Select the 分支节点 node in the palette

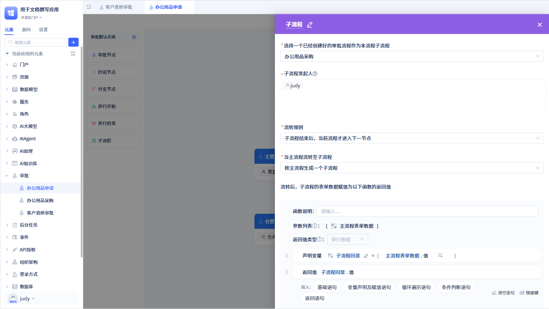click(113, 89)
